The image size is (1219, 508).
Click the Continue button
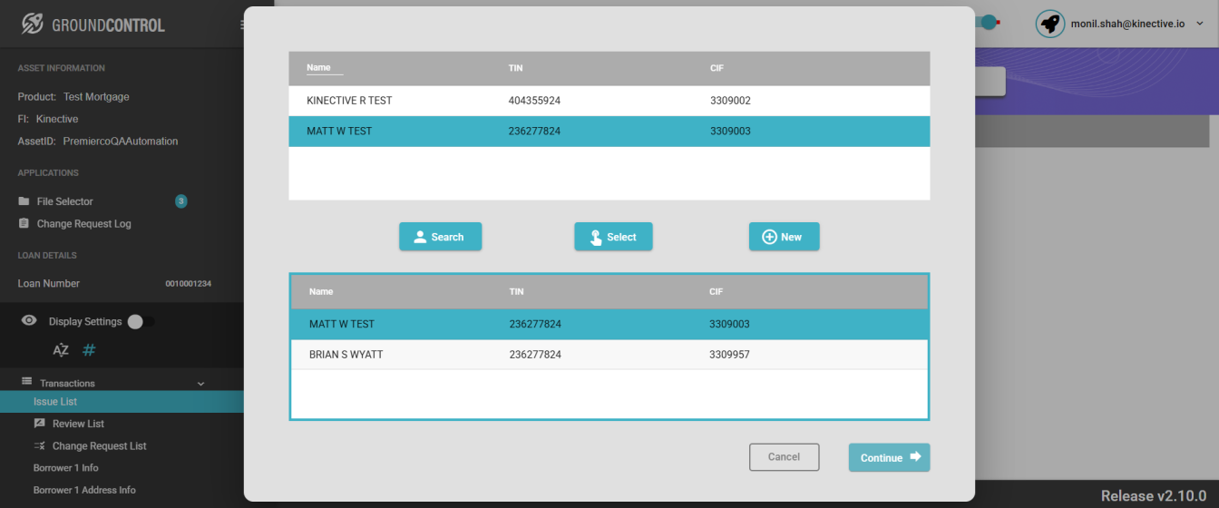[x=889, y=457]
